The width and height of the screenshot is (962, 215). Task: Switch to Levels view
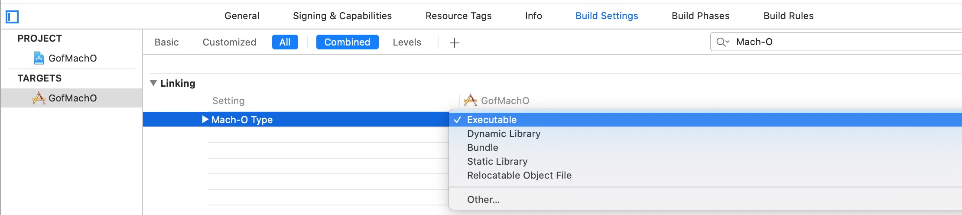tap(407, 42)
